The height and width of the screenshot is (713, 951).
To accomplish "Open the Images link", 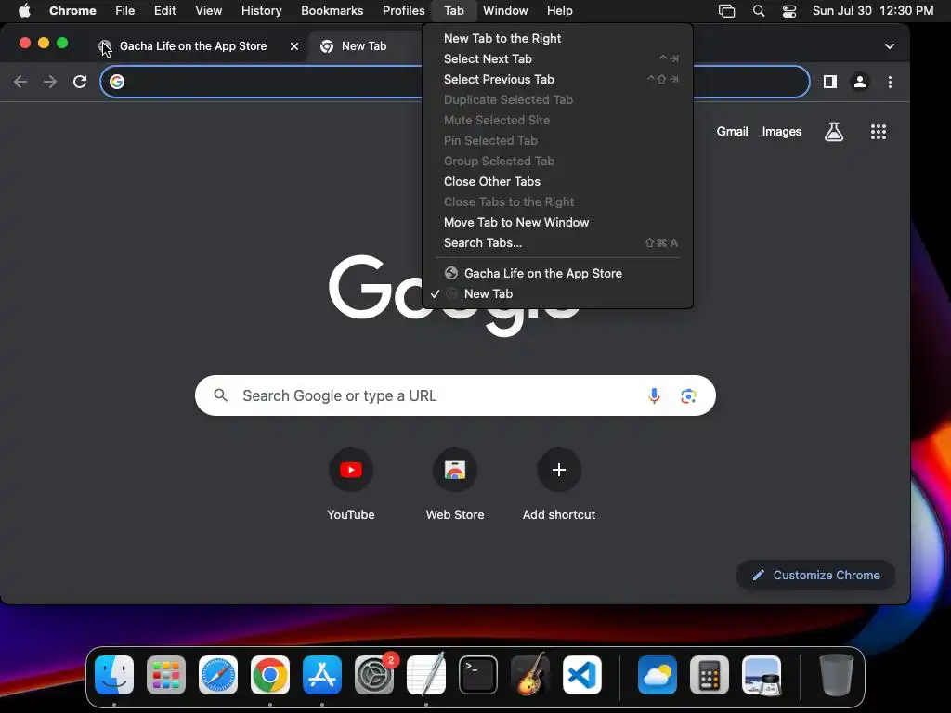I will pyautogui.click(x=781, y=132).
